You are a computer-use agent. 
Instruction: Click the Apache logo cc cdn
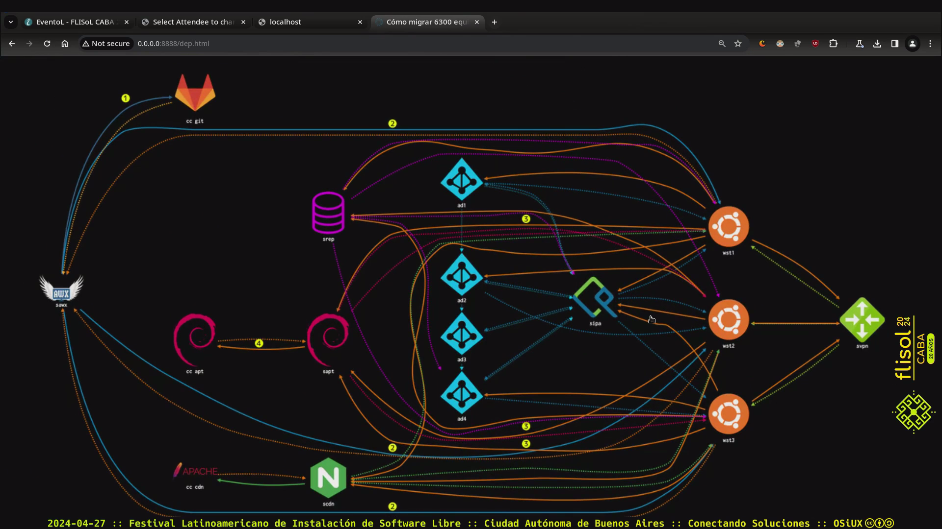pyautogui.click(x=195, y=471)
